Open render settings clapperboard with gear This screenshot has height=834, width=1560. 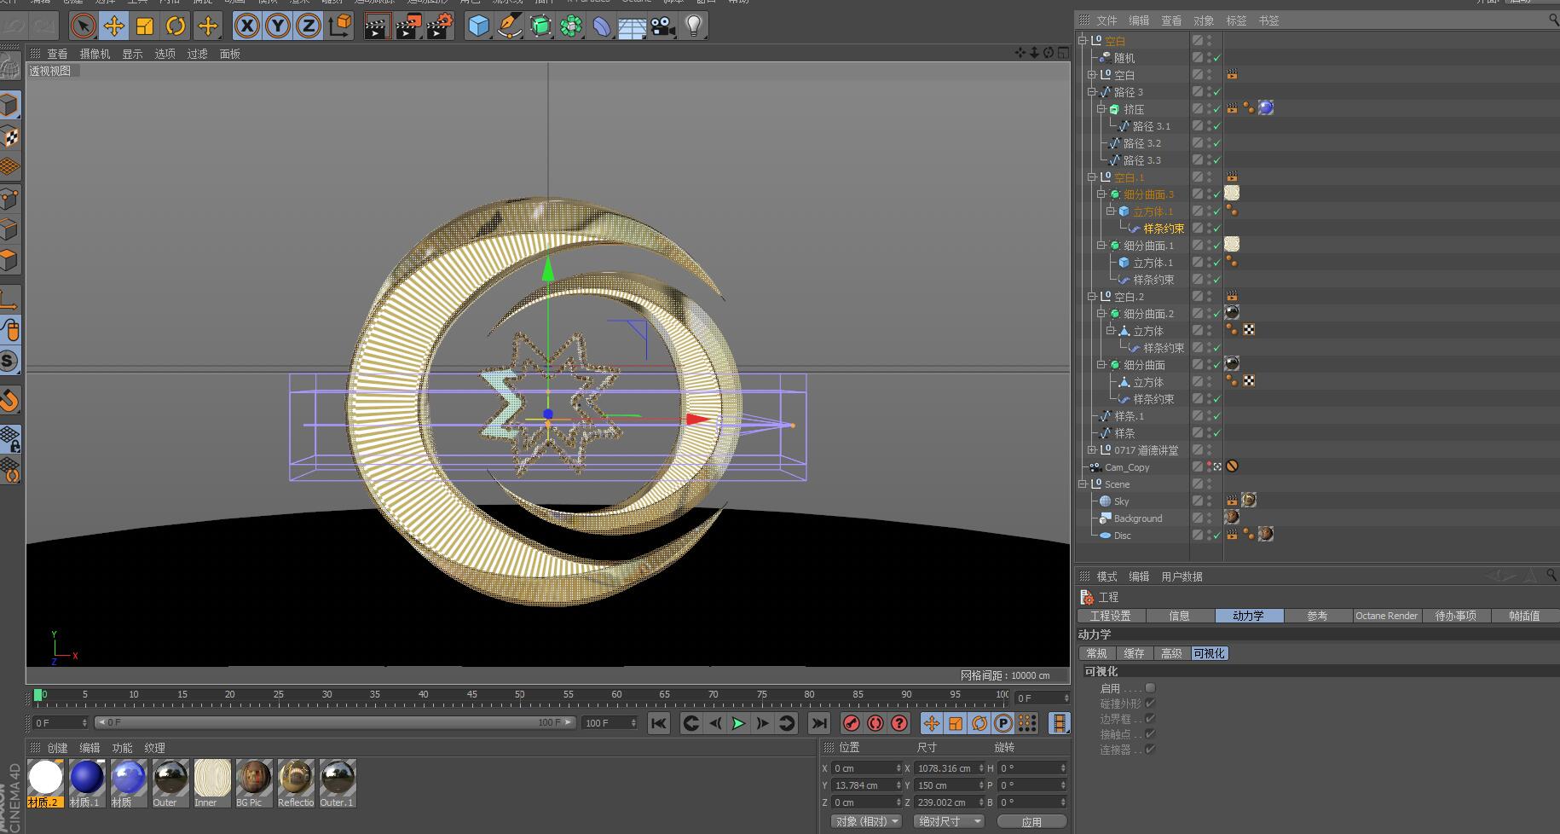pos(440,26)
